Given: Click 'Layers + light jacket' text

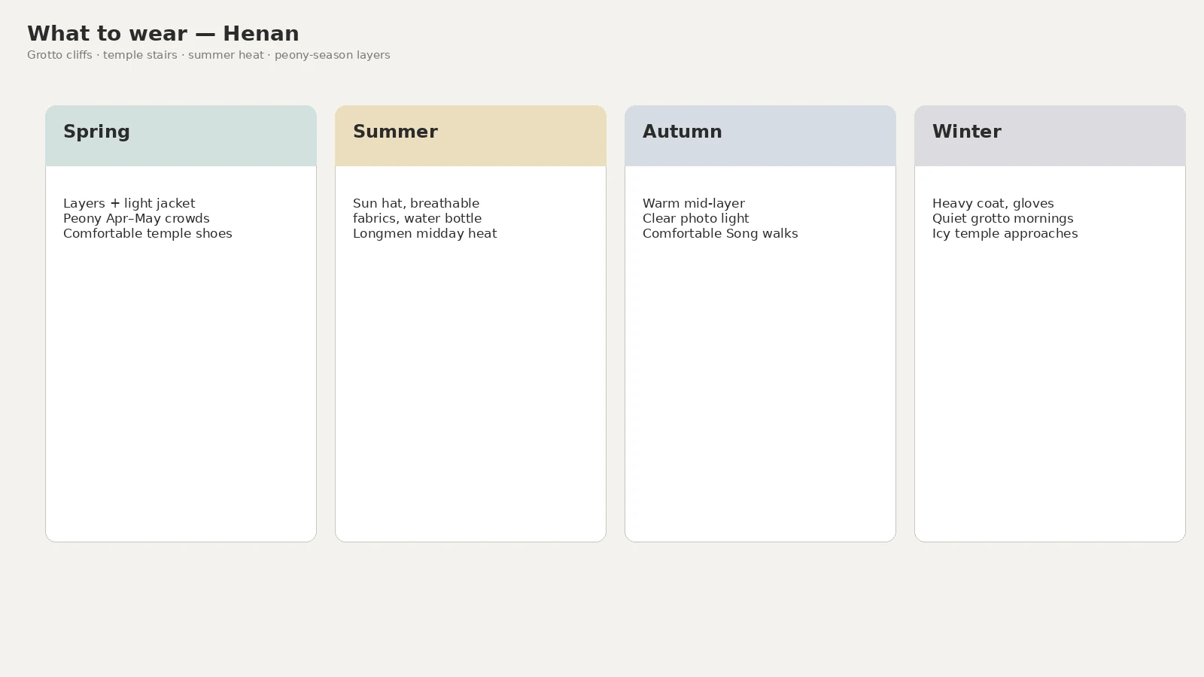Looking at the screenshot, I should pos(129,203).
